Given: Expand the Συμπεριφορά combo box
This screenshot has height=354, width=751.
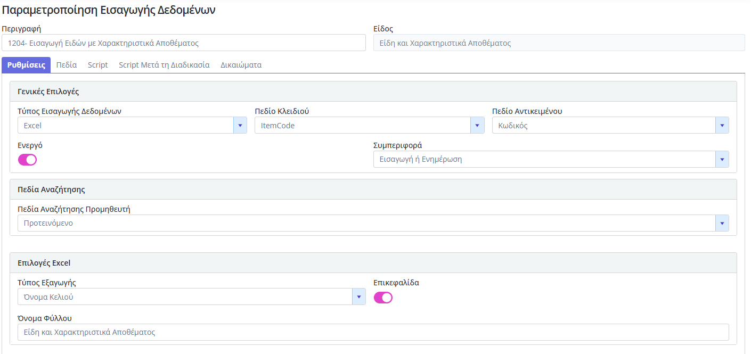Looking at the screenshot, I should coord(722,159).
